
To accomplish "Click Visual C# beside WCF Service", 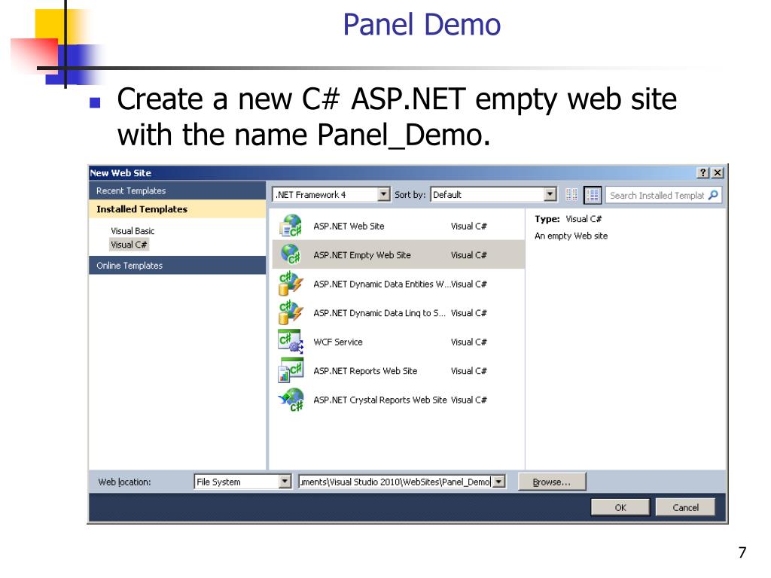I will (x=468, y=342).
